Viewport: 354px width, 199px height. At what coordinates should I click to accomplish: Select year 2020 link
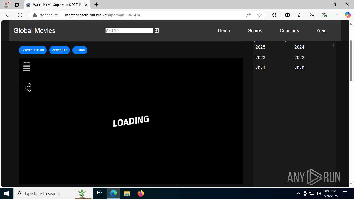coord(299,68)
